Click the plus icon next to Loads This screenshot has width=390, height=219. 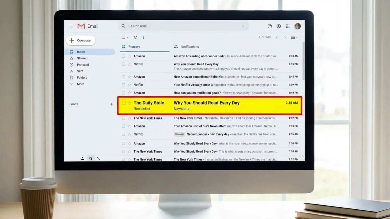tap(111, 104)
